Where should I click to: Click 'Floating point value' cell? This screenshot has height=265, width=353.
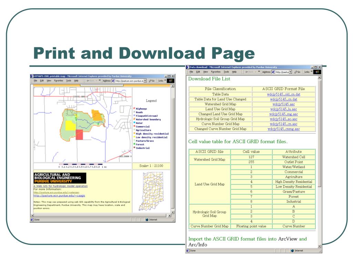click(251, 226)
